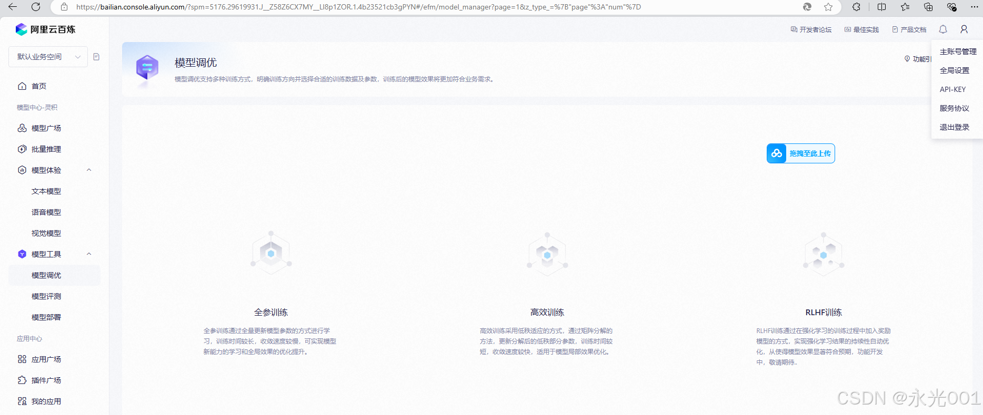Open the 开发者论坛 link
The image size is (983, 415).
pos(811,29)
